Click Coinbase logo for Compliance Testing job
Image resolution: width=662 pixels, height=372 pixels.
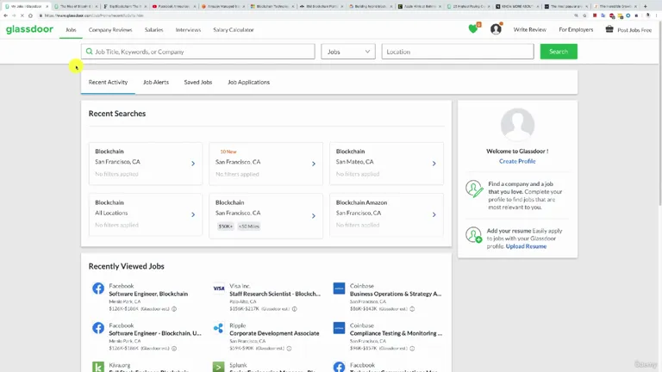[339, 328]
